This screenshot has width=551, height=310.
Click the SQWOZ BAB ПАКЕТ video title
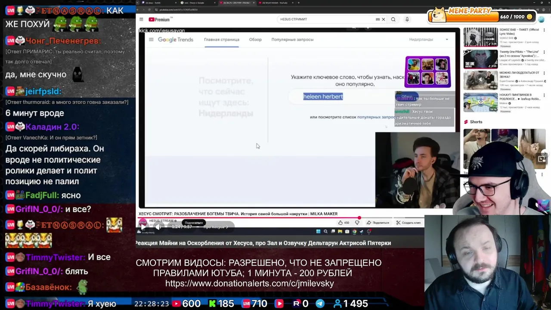519,31
